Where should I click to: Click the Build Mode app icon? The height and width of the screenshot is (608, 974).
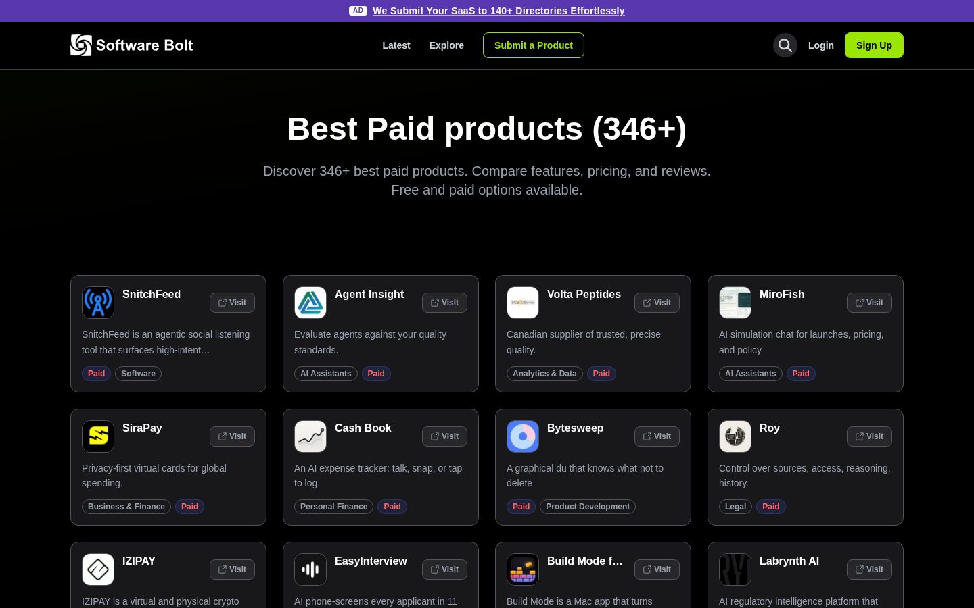pyautogui.click(x=523, y=569)
